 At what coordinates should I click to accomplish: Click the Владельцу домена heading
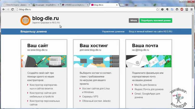click(34, 32)
